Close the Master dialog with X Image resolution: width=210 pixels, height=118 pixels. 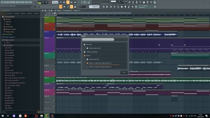click(128, 36)
